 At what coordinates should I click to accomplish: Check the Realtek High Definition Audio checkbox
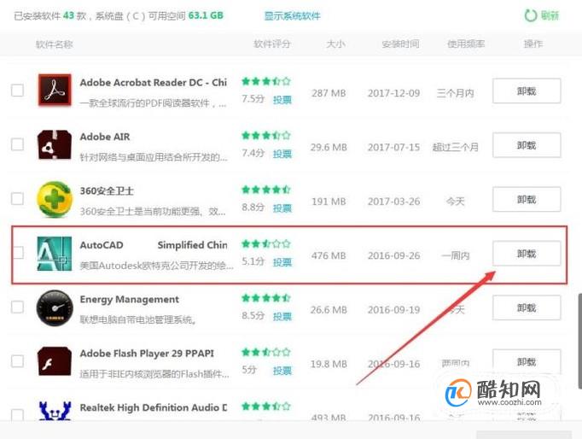click(17, 415)
